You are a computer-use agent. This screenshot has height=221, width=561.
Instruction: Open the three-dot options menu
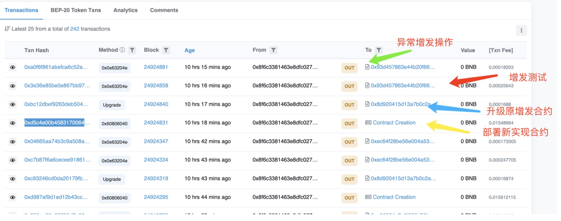[521, 31]
